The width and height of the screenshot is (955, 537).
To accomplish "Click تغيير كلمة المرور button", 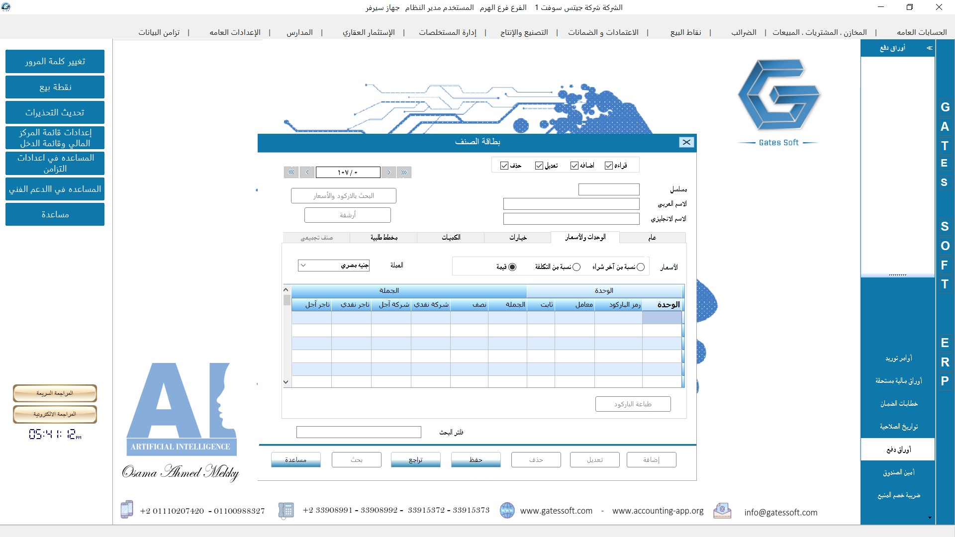I will click(55, 61).
